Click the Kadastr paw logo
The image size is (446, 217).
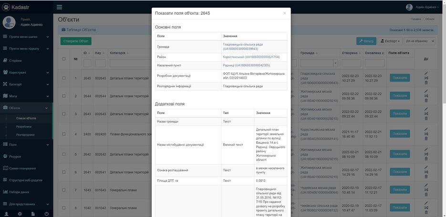click(x=6, y=7)
